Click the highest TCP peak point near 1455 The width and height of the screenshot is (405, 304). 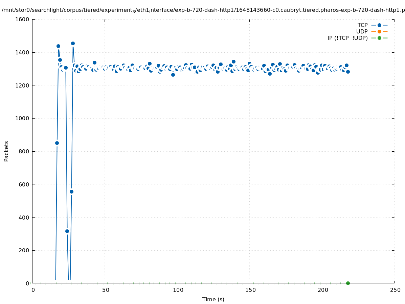tap(73, 43)
